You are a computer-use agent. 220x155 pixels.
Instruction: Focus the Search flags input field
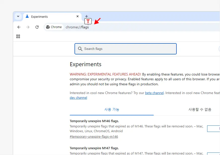pyautogui.click(x=126, y=49)
